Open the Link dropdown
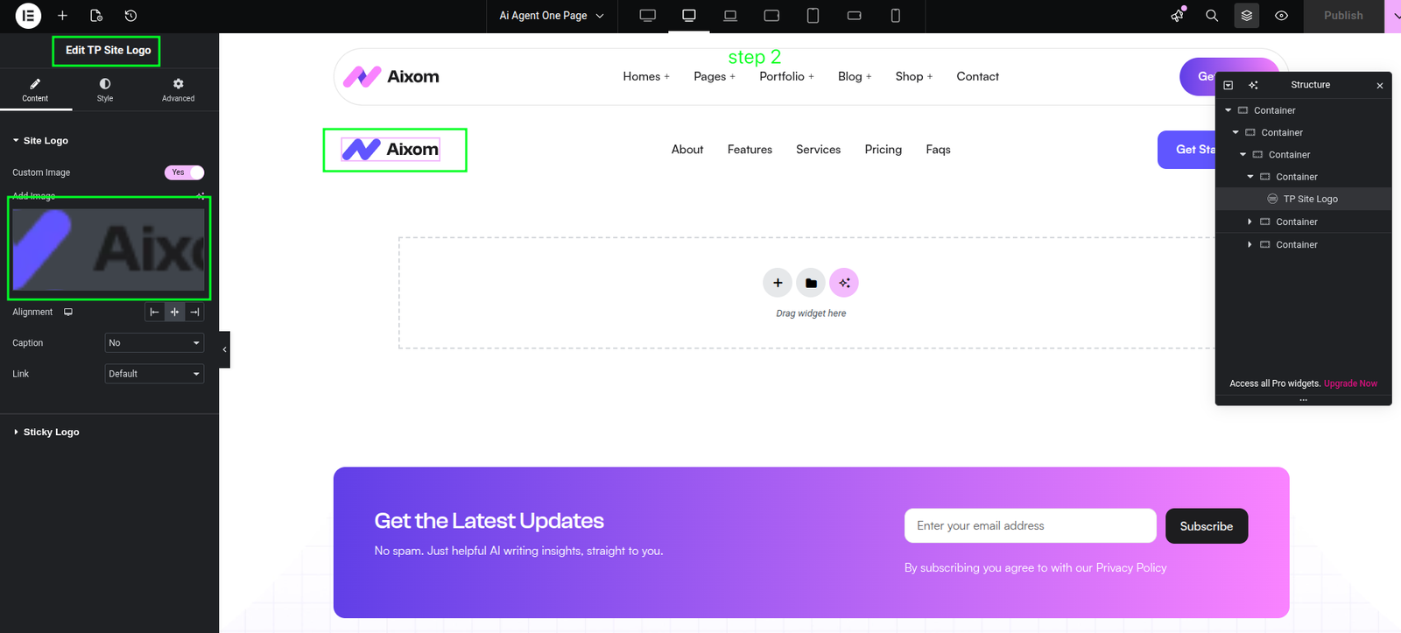This screenshot has width=1401, height=633. pyautogui.click(x=154, y=374)
